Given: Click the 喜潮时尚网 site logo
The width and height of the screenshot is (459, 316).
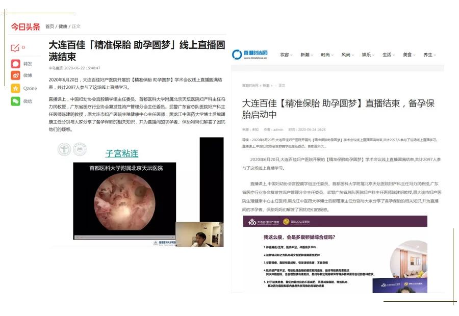Looking at the screenshot, I should (250, 55).
